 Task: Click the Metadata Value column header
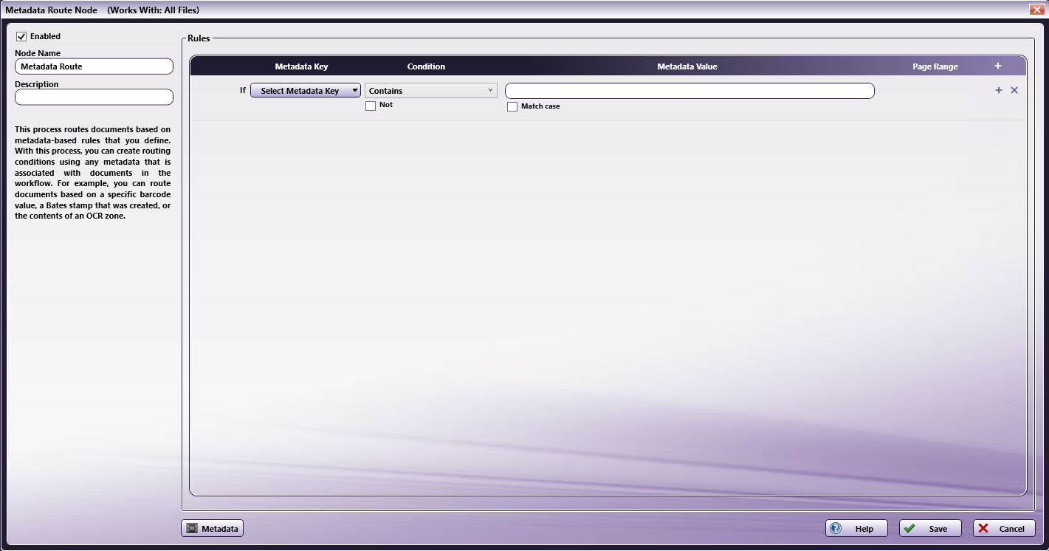tap(687, 66)
